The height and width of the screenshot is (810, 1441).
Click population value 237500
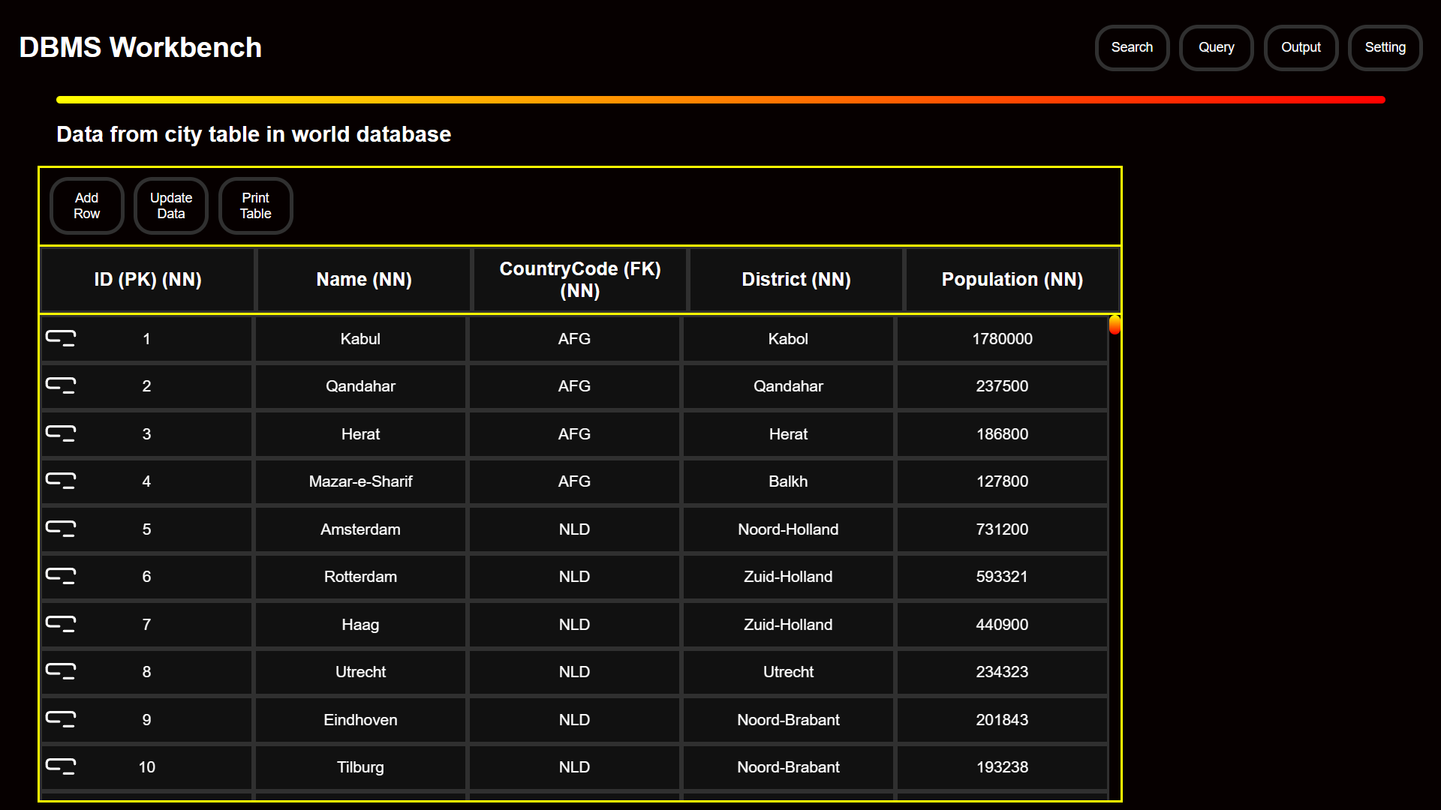(x=1002, y=386)
